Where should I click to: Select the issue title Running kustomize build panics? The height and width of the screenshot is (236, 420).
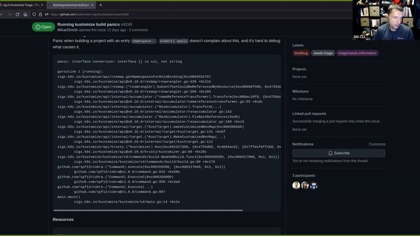[x=89, y=24]
